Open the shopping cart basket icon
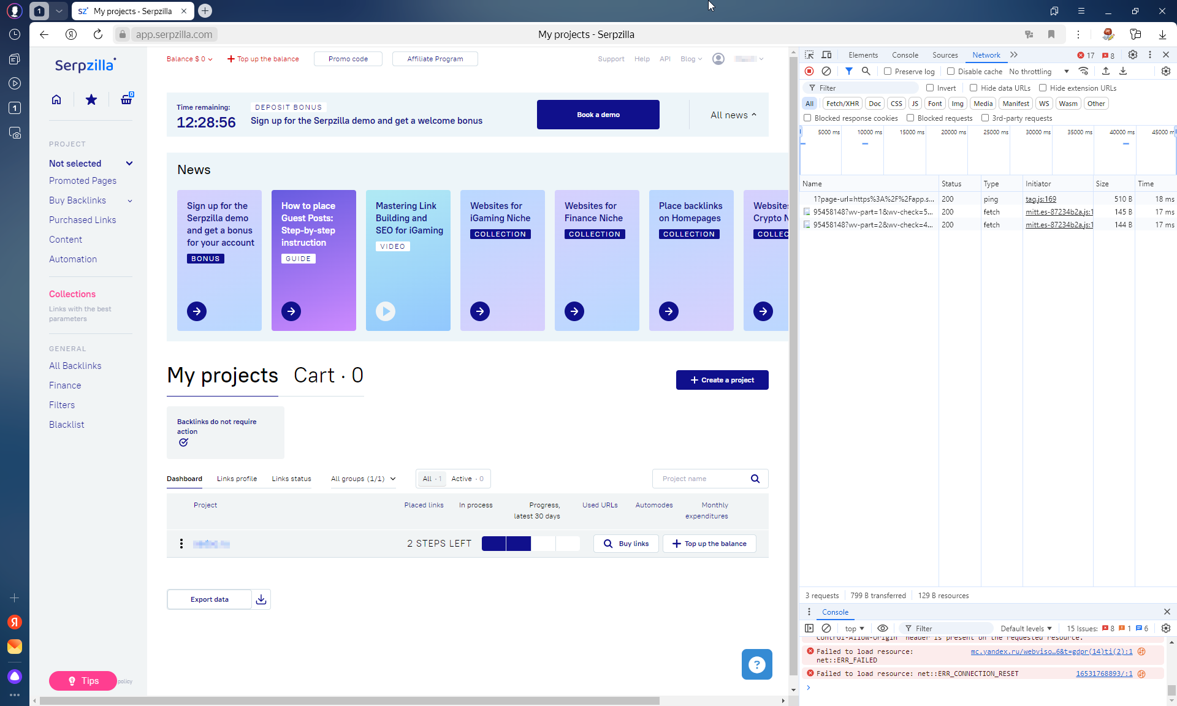The height and width of the screenshot is (706, 1177). coord(127,99)
